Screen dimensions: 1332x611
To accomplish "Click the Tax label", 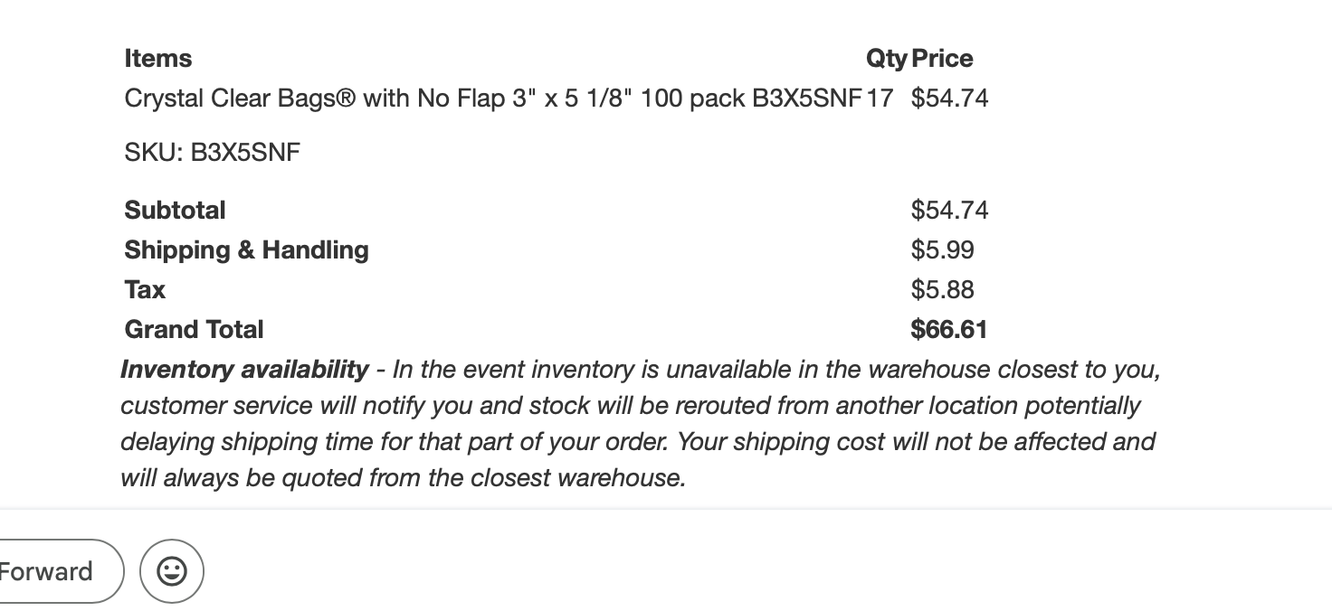I will click(x=145, y=289).
